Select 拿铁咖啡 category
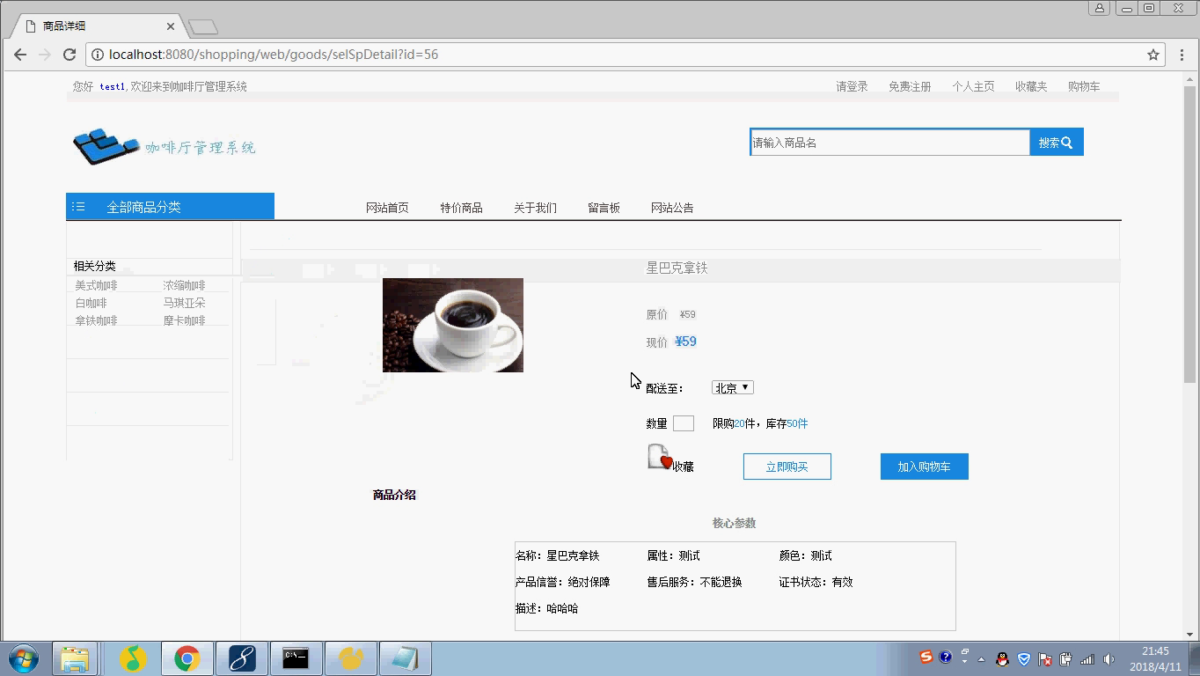The height and width of the screenshot is (676, 1200). coord(96,321)
